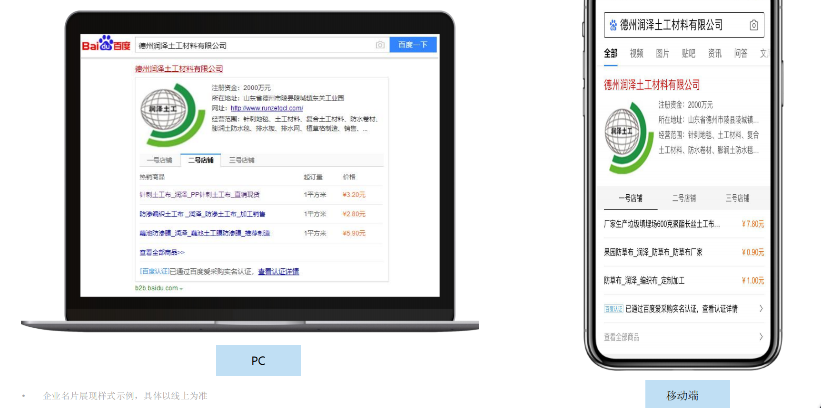Click 注册资金: 2000万元 text on mobile
Image resolution: width=821 pixels, height=408 pixels.
coord(686,104)
